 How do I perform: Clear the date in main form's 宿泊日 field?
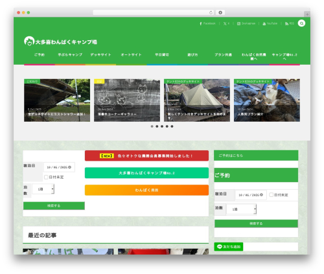click(69, 167)
